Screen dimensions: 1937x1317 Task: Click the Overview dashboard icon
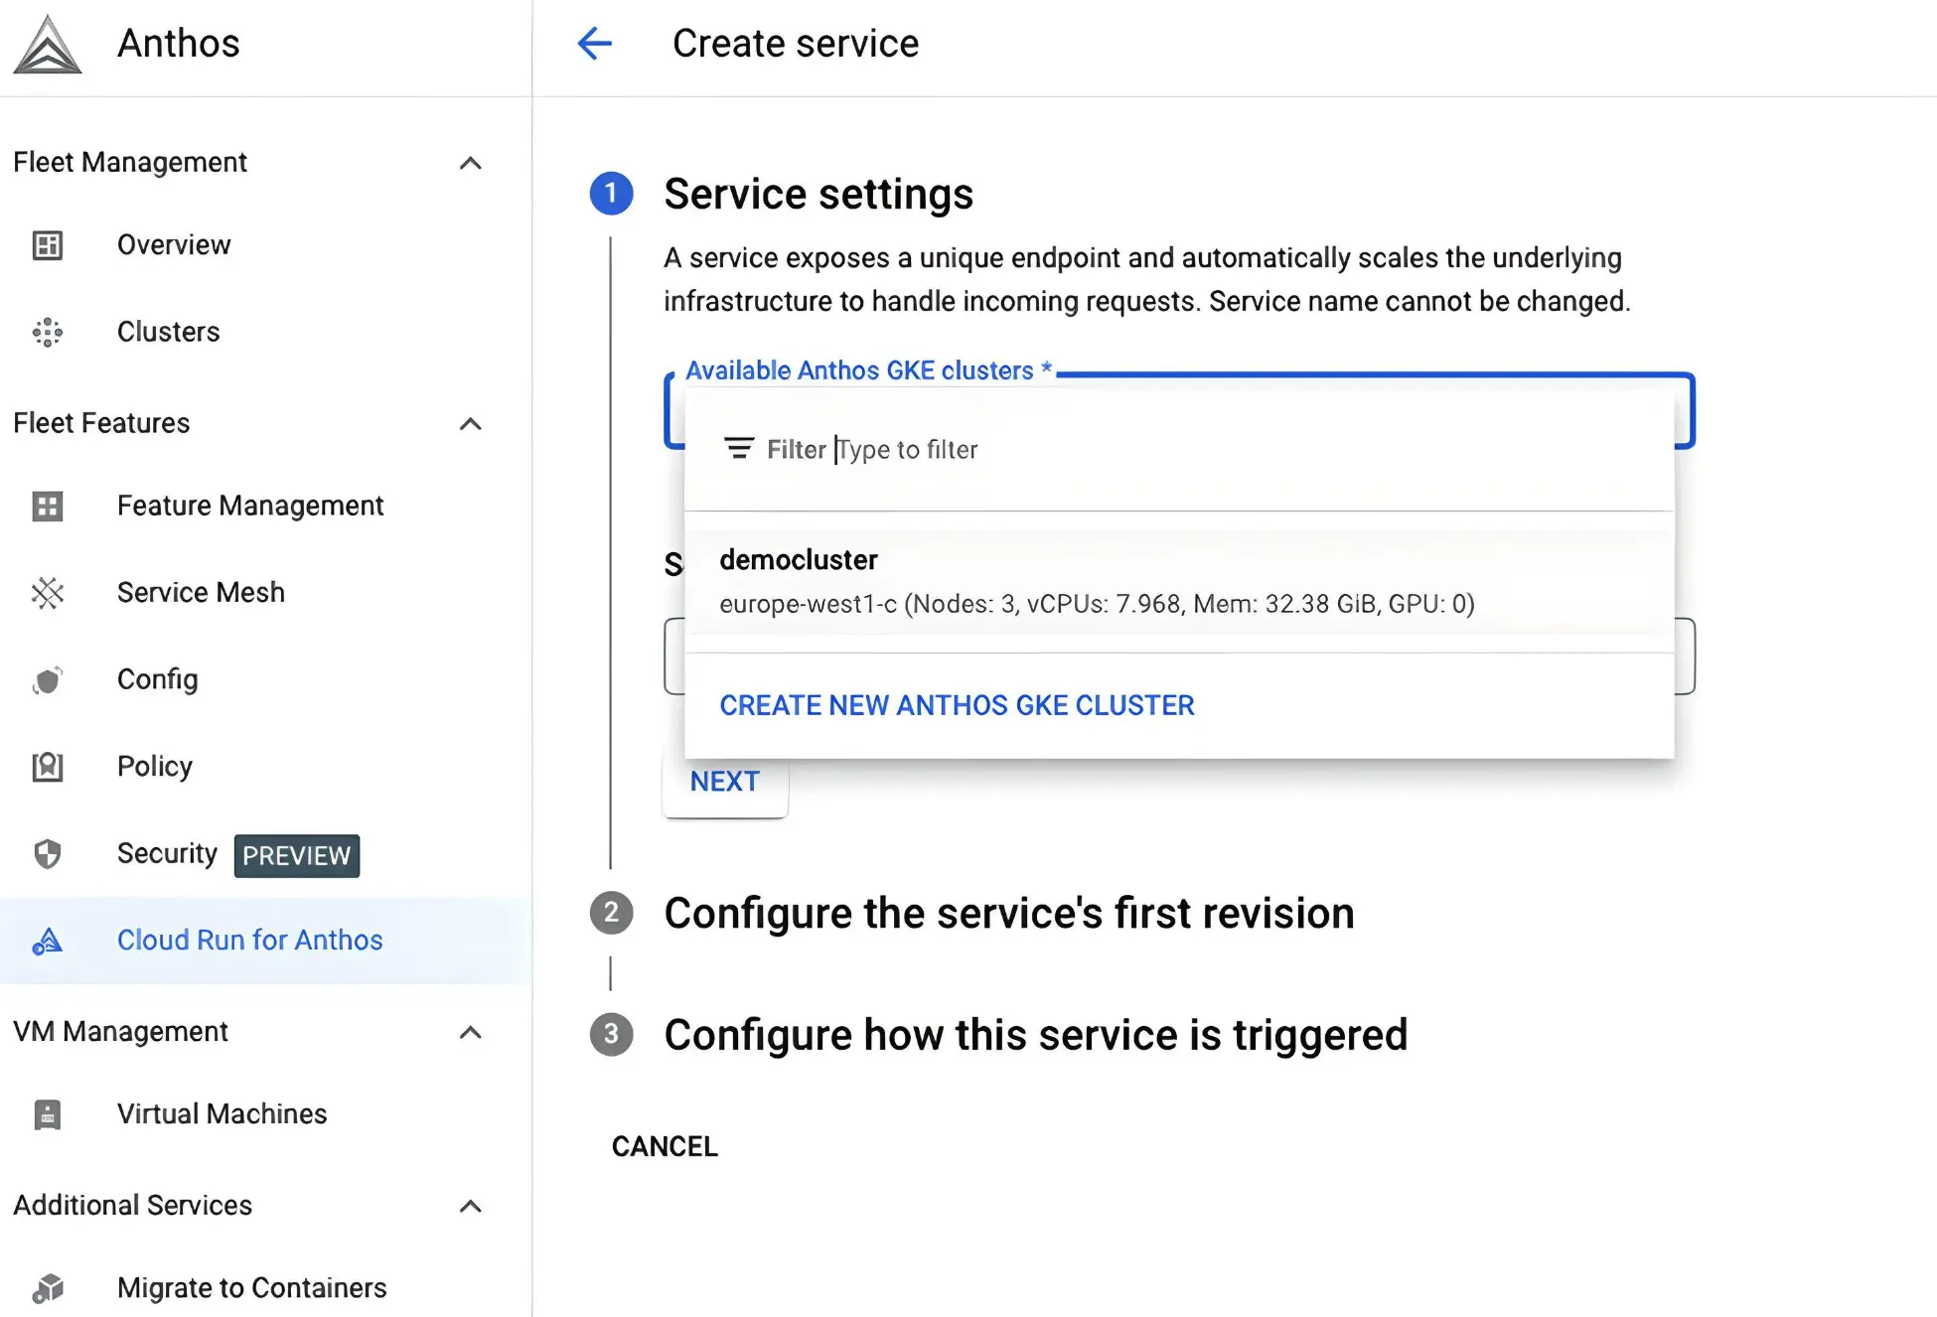[48, 245]
